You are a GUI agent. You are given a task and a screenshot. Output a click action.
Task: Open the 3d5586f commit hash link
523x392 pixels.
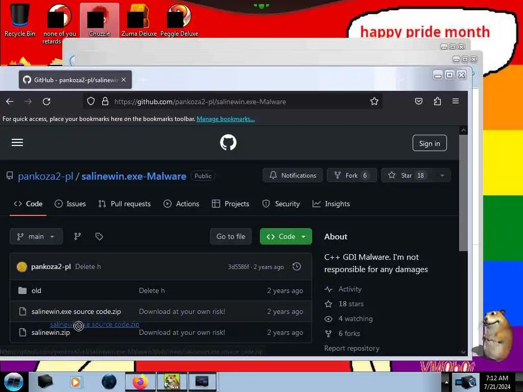239,266
